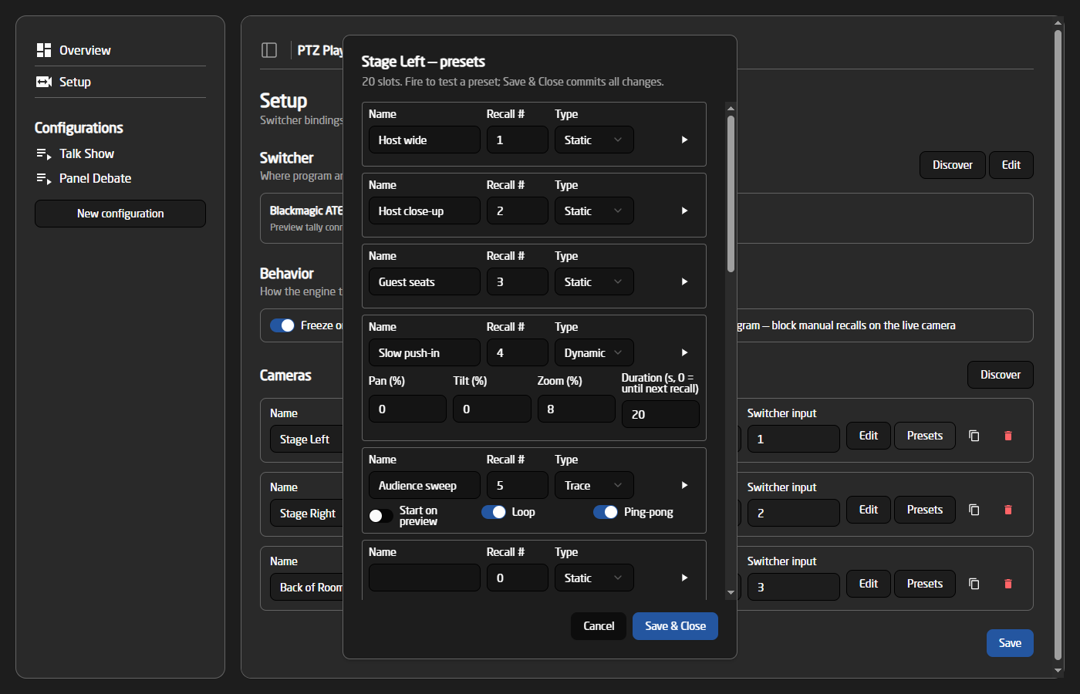The height and width of the screenshot is (694, 1080).
Task: Click the Talk Show playlist icon
Action: (x=44, y=154)
